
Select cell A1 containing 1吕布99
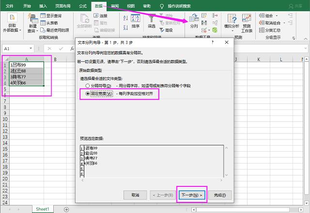point(26,65)
